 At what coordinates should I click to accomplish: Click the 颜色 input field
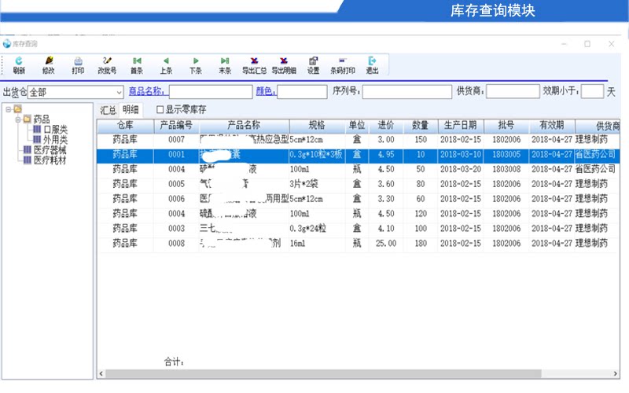[x=302, y=92]
